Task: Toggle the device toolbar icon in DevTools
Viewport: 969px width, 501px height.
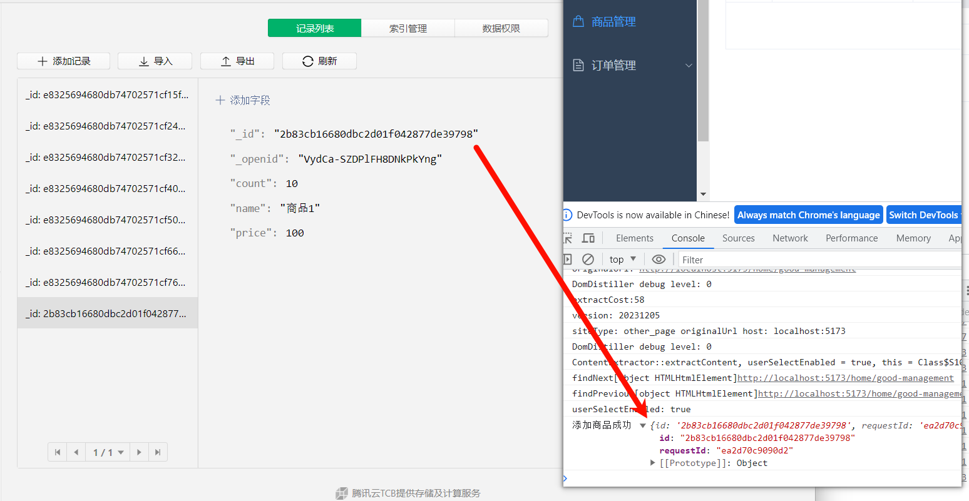Action: point(588,238)
